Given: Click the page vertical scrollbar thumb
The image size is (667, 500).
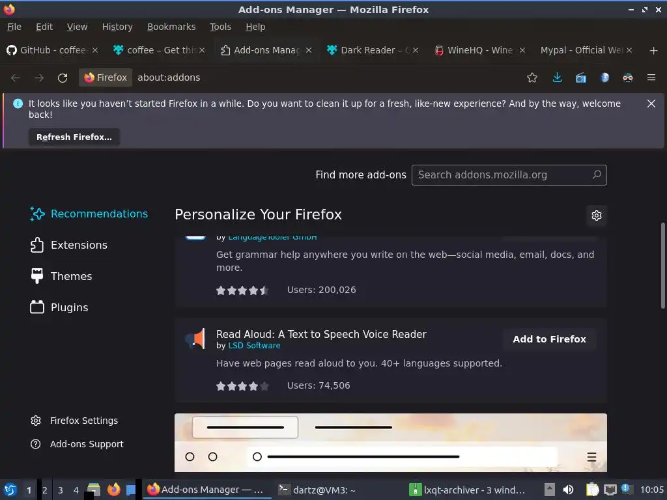Looking at the screenshot, I should (x=662, y=266).
